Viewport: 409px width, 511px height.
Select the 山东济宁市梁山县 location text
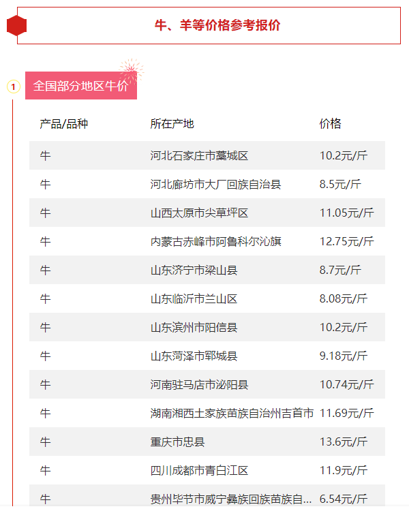click(194, 270)
